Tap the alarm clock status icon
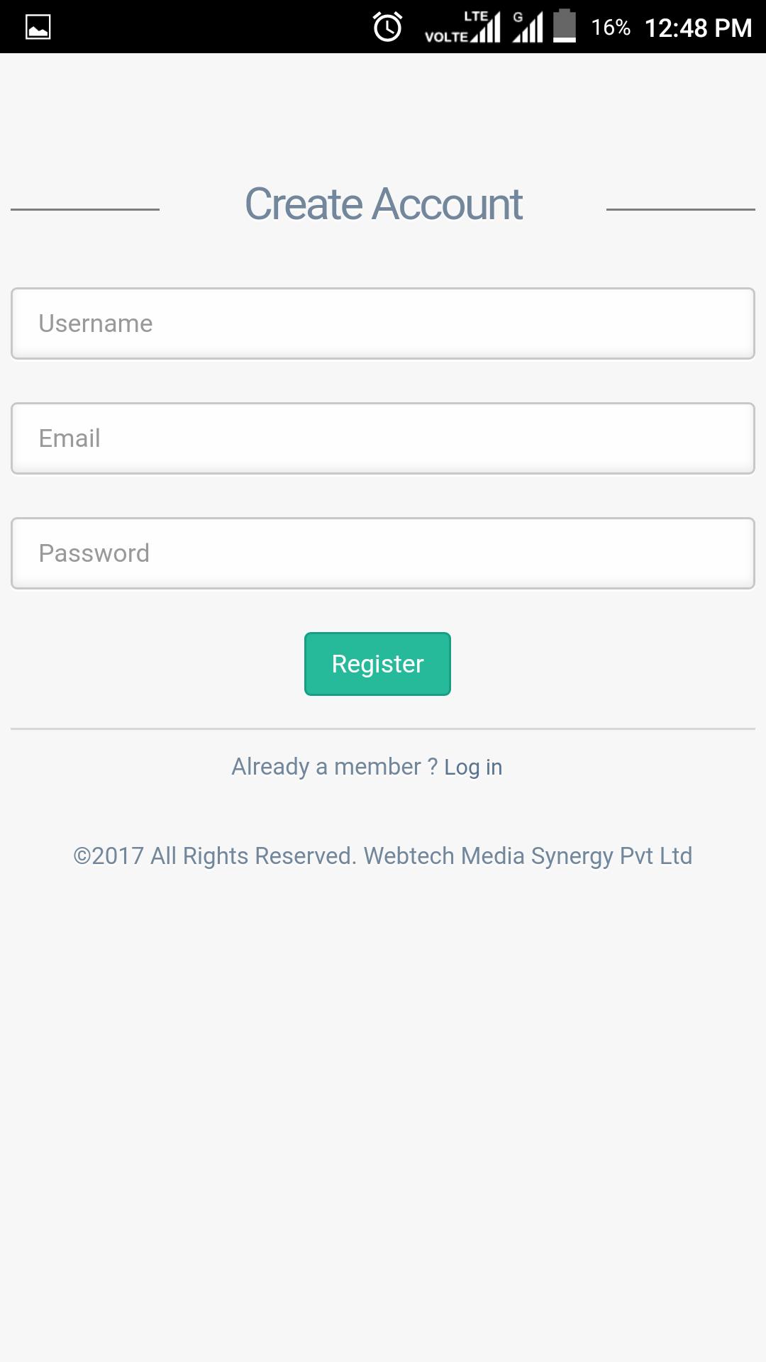Viewport: 766px width, 1362px height. pyautogui.click(x=387, y=27)
